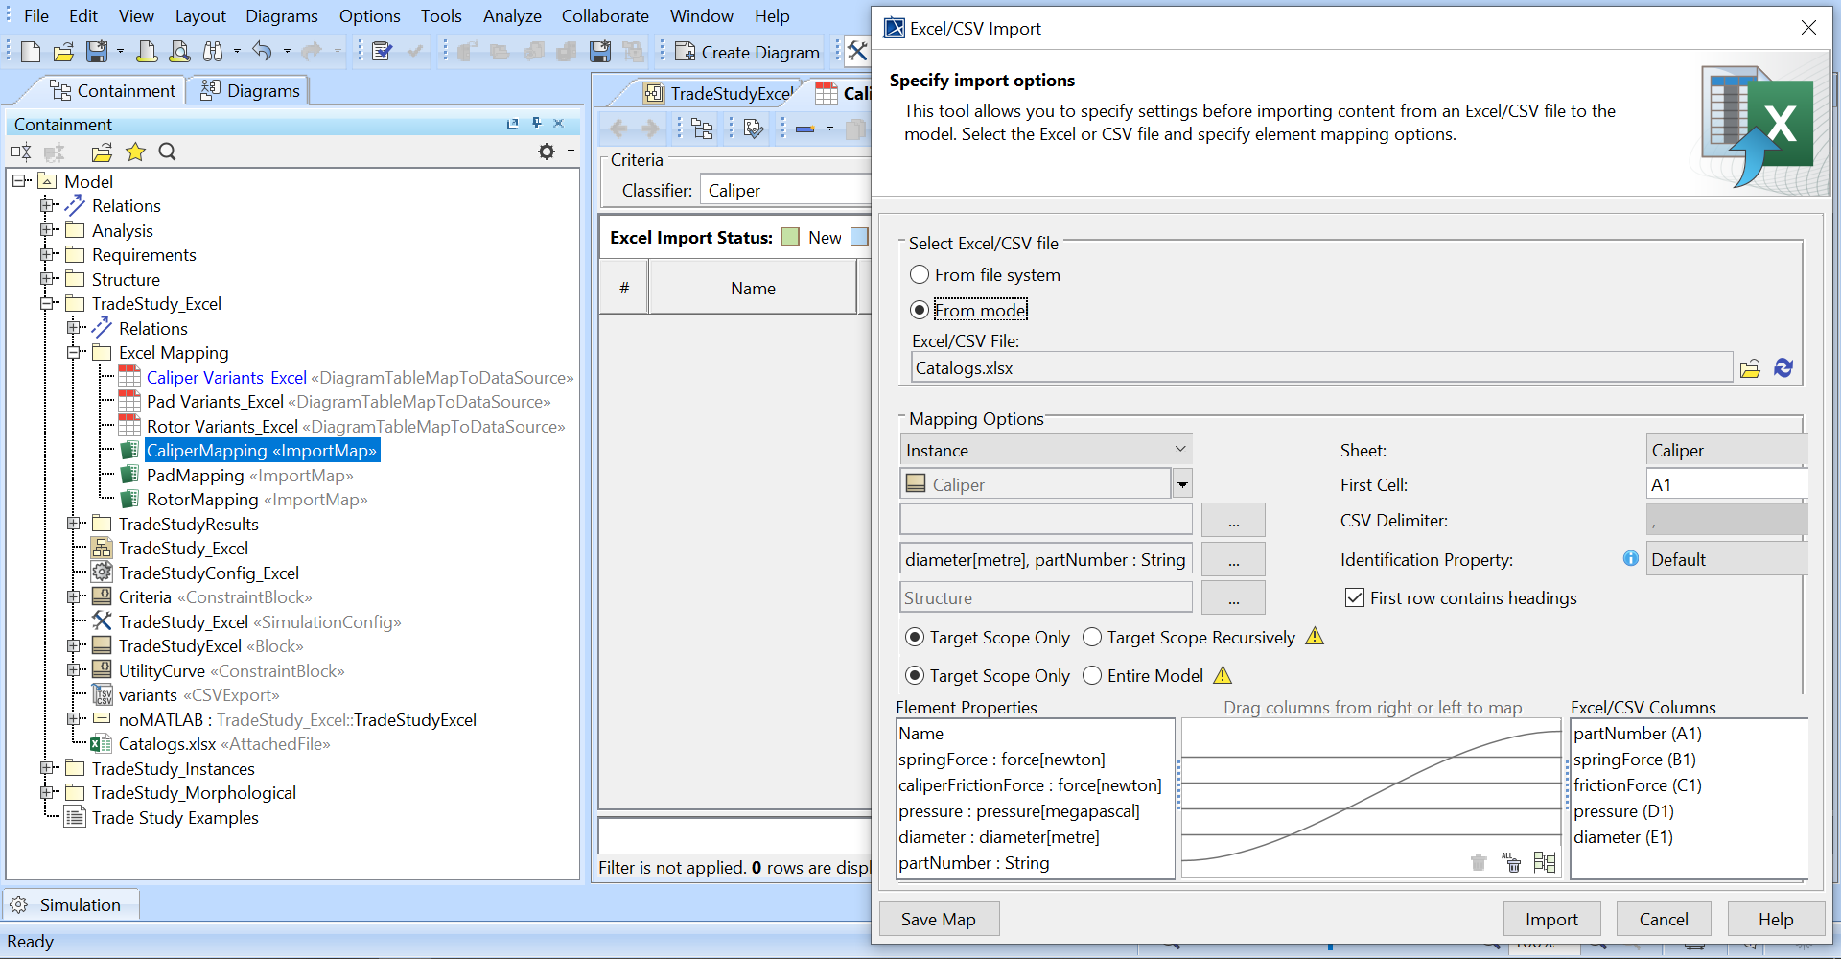The image size is (1841, 959).
Task: Select Target Scope Recursively option
Action: 1092,638
